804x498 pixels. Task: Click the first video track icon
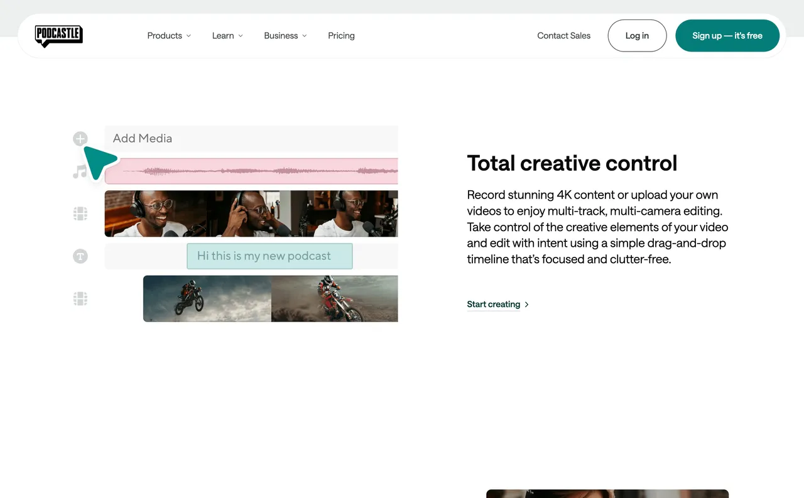(80, 213)
